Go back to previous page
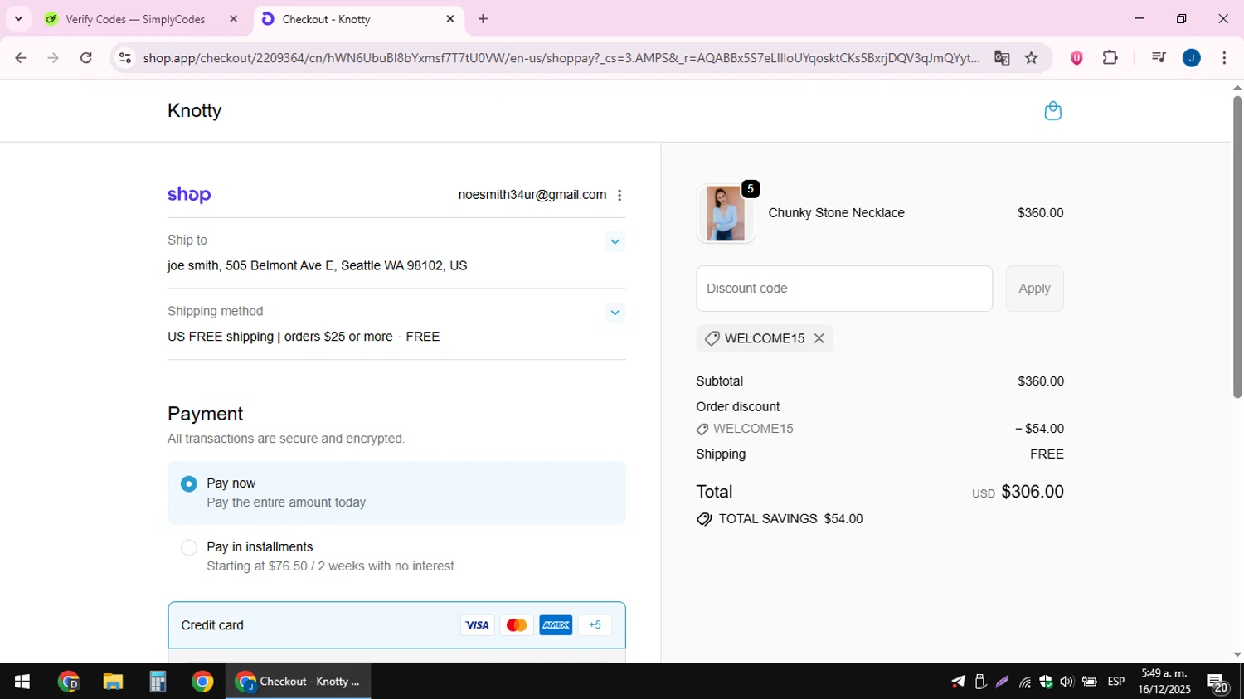The image size is (1244, 699). pyautogui.click(x=20, y=58)
